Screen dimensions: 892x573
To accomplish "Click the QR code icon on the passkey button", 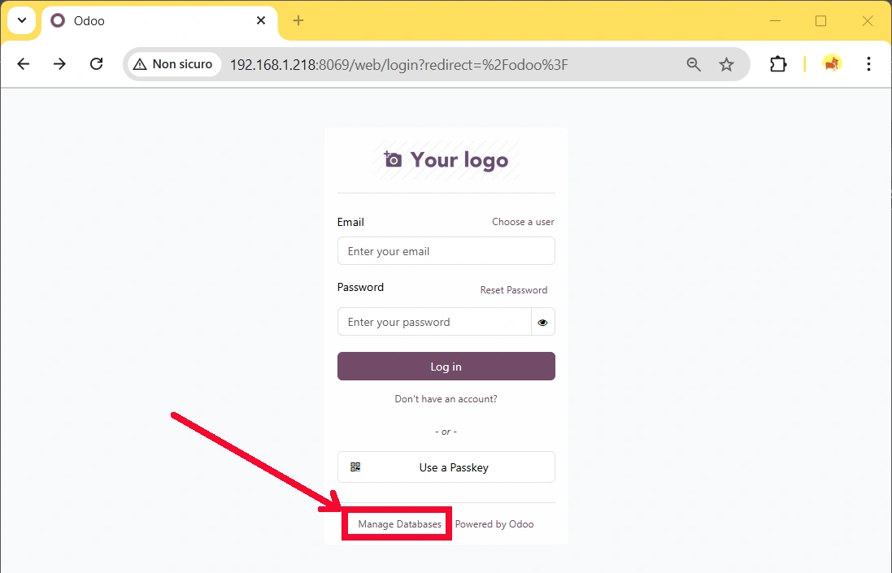I will pos(355,467).
